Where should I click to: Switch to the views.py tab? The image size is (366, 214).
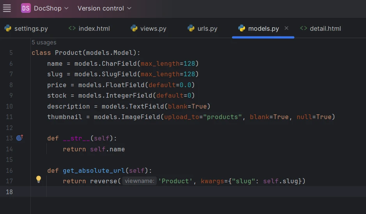[x=153, y=28]
